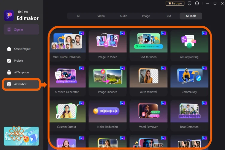
Task: Minimize the Edimakor window
Action: pyautogui.click(x=207, y=3)
